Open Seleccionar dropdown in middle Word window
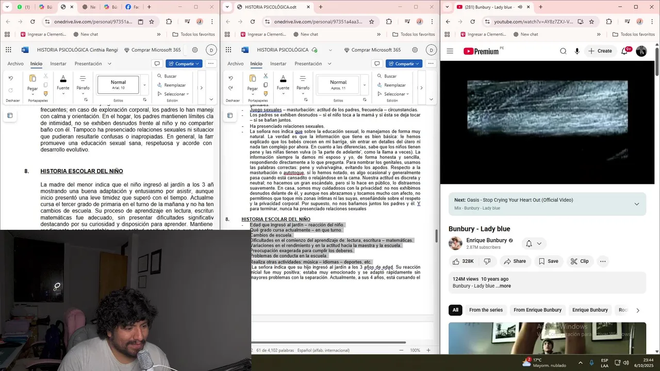 tap(393, 94)
